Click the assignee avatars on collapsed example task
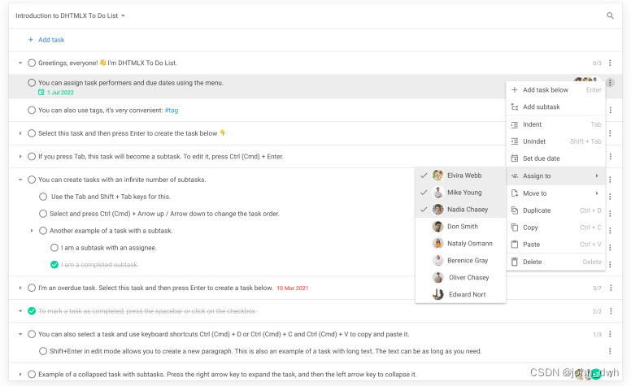This screenshot has width=631, height=386. click(588, 375)
